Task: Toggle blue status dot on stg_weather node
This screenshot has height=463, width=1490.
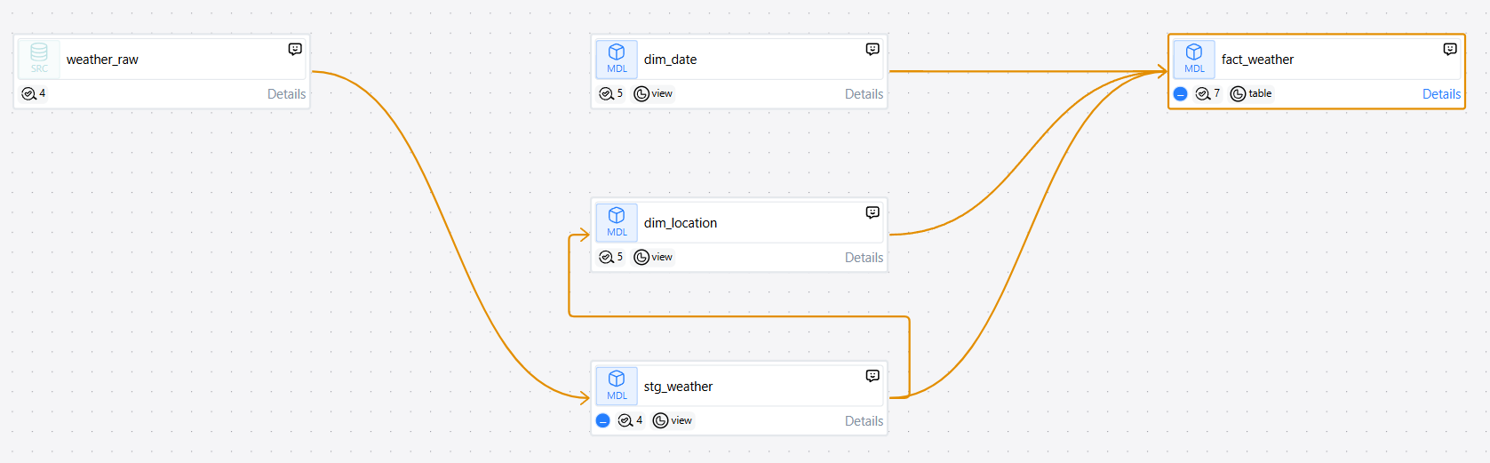Action: point(603,420)
